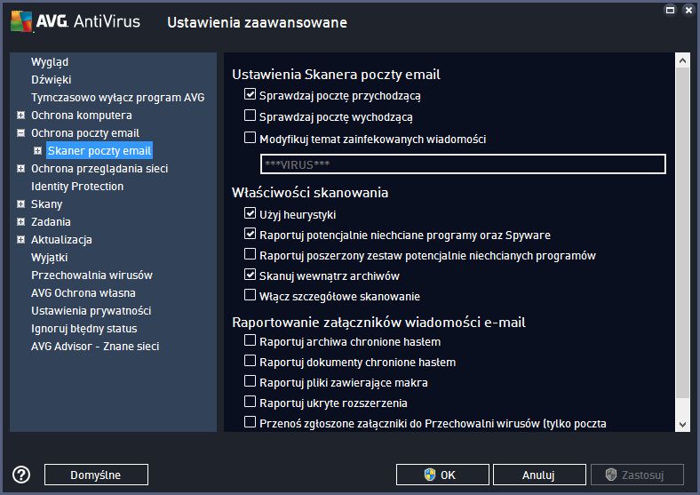Close the settings window with X
Viewport: 700px width, 495px height.
pos(688,10)
